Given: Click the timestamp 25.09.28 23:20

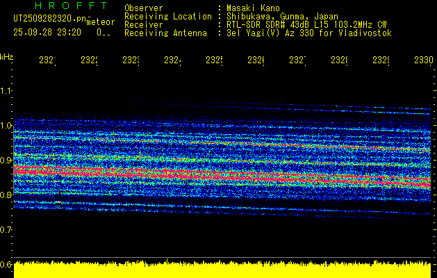Looking at the screenshot, I should pyautogui.click(x=47, y=33).
